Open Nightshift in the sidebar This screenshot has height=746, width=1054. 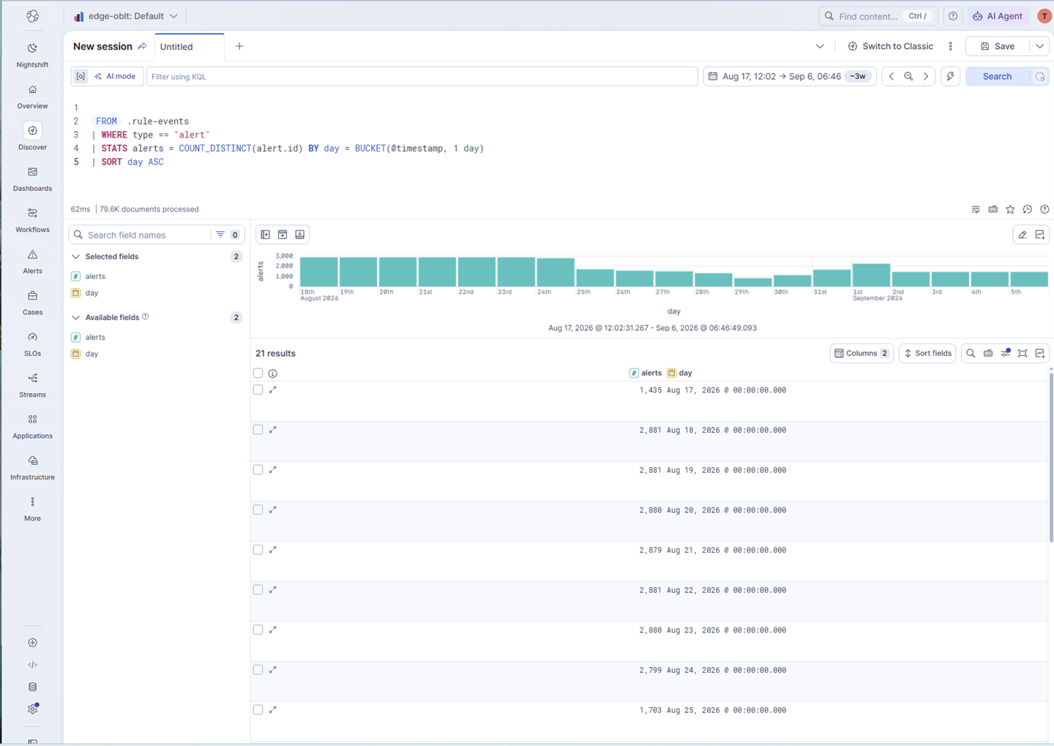pyautogui.click(x=32, y=55)
